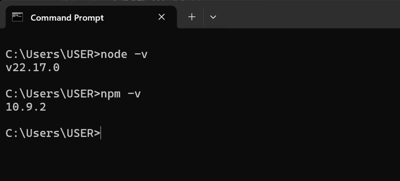400x181 pixels.
Task: Click the word "node" in first command
Action: pos(114,54)
